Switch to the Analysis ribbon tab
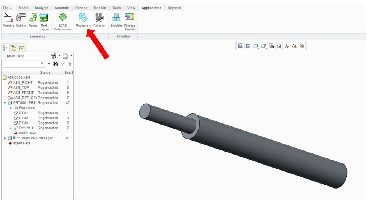 (x=41, y=8)
